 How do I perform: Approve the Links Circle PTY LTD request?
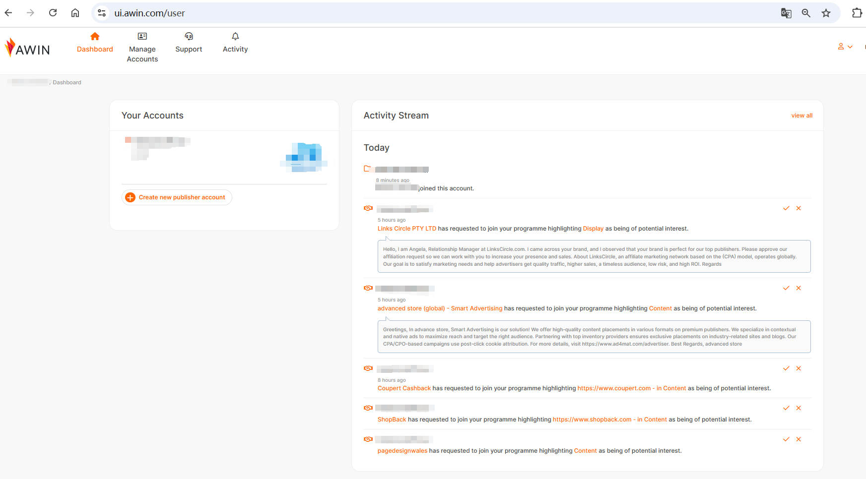click(786, 208)
